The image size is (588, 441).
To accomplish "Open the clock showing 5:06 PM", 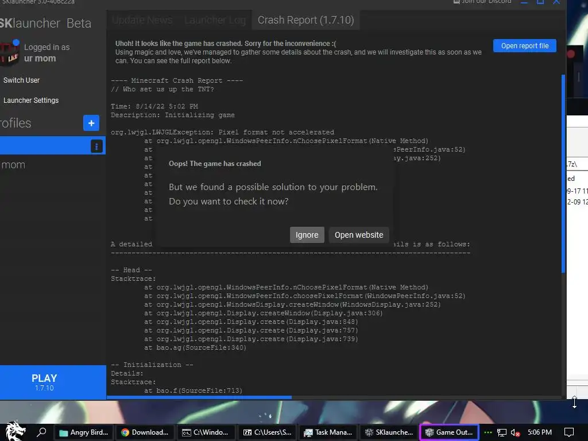I will (540, 432).
